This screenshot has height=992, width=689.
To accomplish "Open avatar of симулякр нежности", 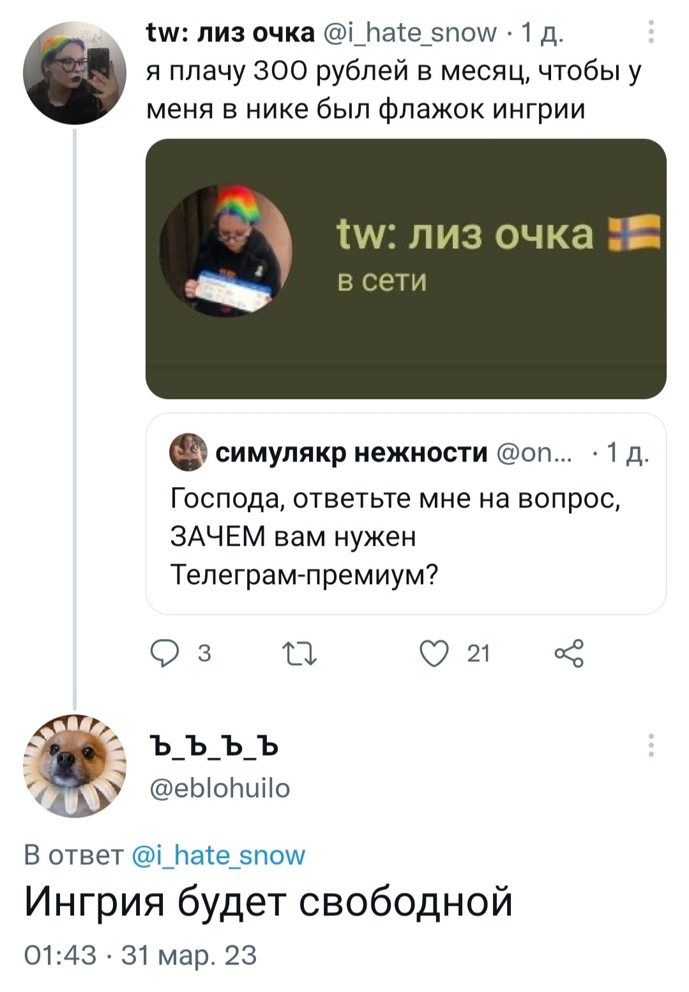I will (x=188, y=452).
